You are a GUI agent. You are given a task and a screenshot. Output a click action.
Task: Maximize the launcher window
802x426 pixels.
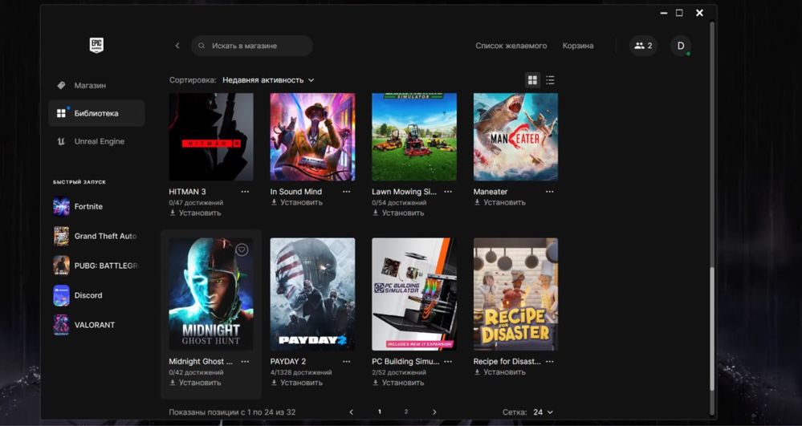[x=679, y=13]
